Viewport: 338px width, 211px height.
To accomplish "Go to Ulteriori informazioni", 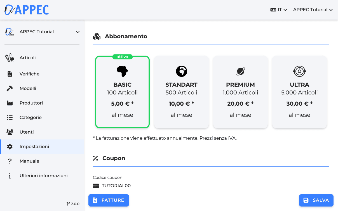I will click(x=43, y=176).
